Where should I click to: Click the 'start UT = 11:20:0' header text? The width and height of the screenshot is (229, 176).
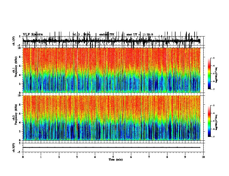[140, 35]
